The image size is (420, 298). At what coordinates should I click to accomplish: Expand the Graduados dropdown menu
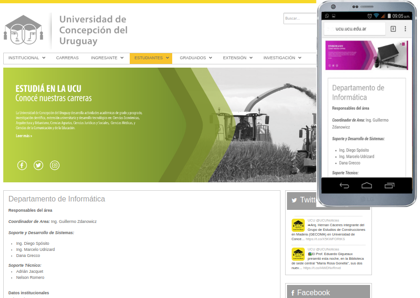click(x=196, y=58)
